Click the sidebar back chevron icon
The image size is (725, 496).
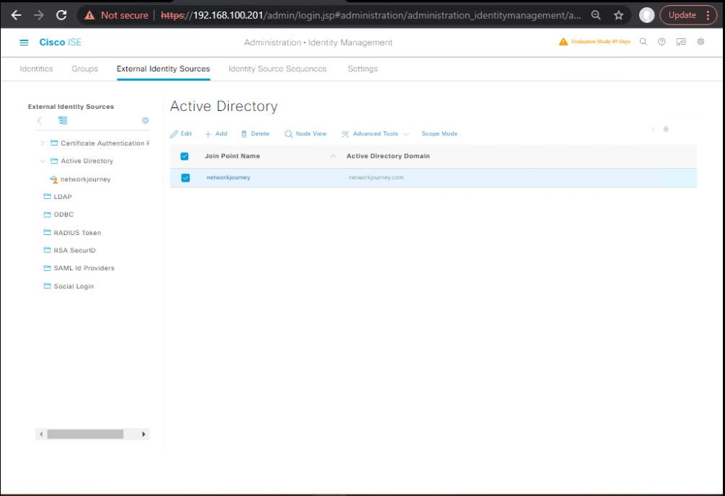pyautogui.click(x=39, y=120)
